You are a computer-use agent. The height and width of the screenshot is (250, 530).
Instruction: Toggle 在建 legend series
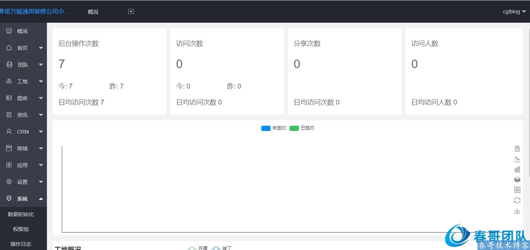[x=197, y=248]
